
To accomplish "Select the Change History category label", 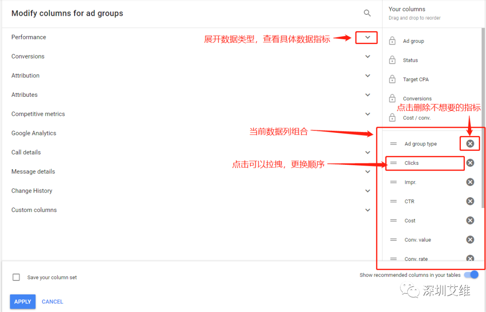I will (31, 191).
